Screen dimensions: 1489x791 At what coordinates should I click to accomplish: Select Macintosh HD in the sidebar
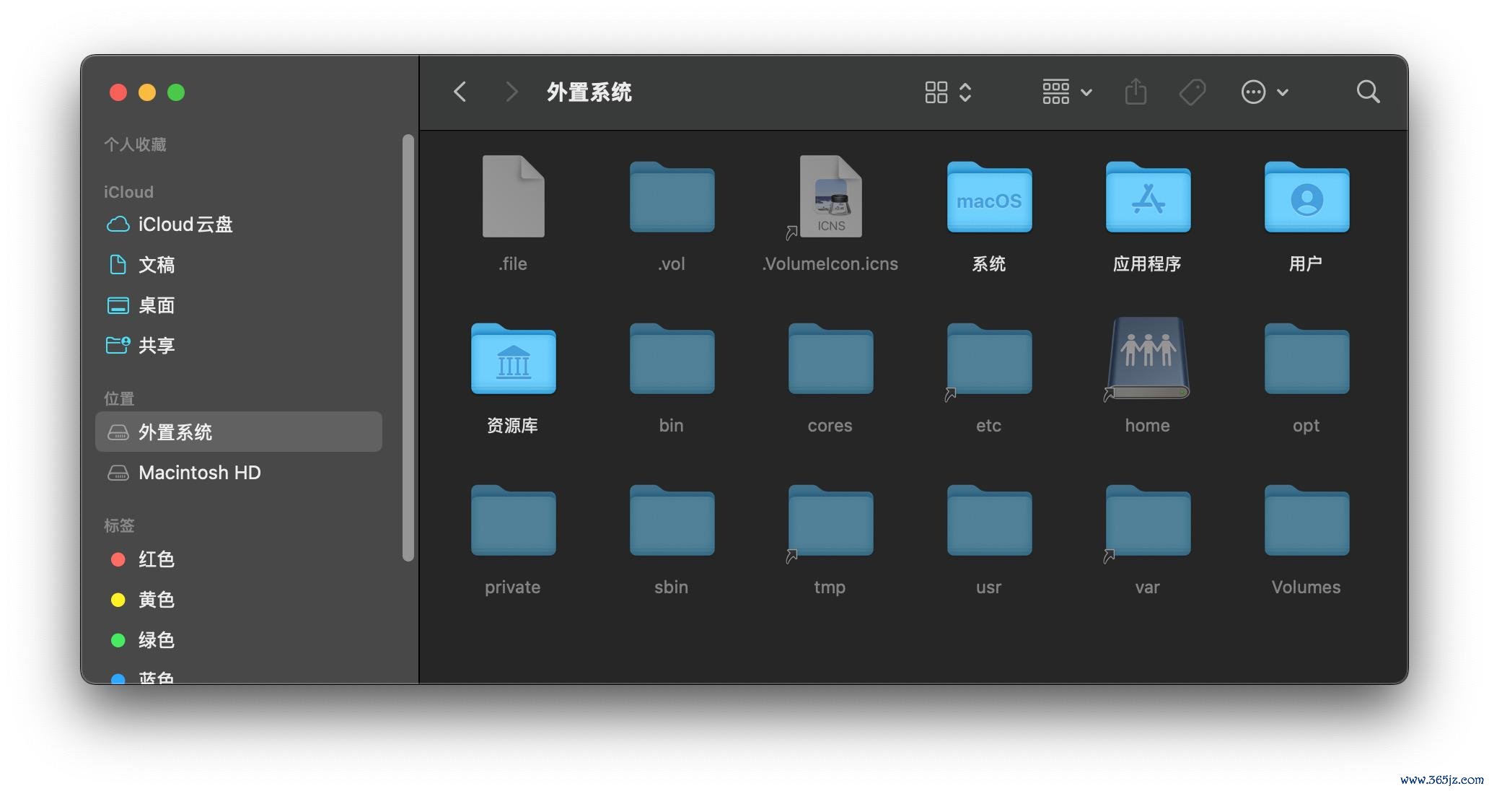pos(239,473)
